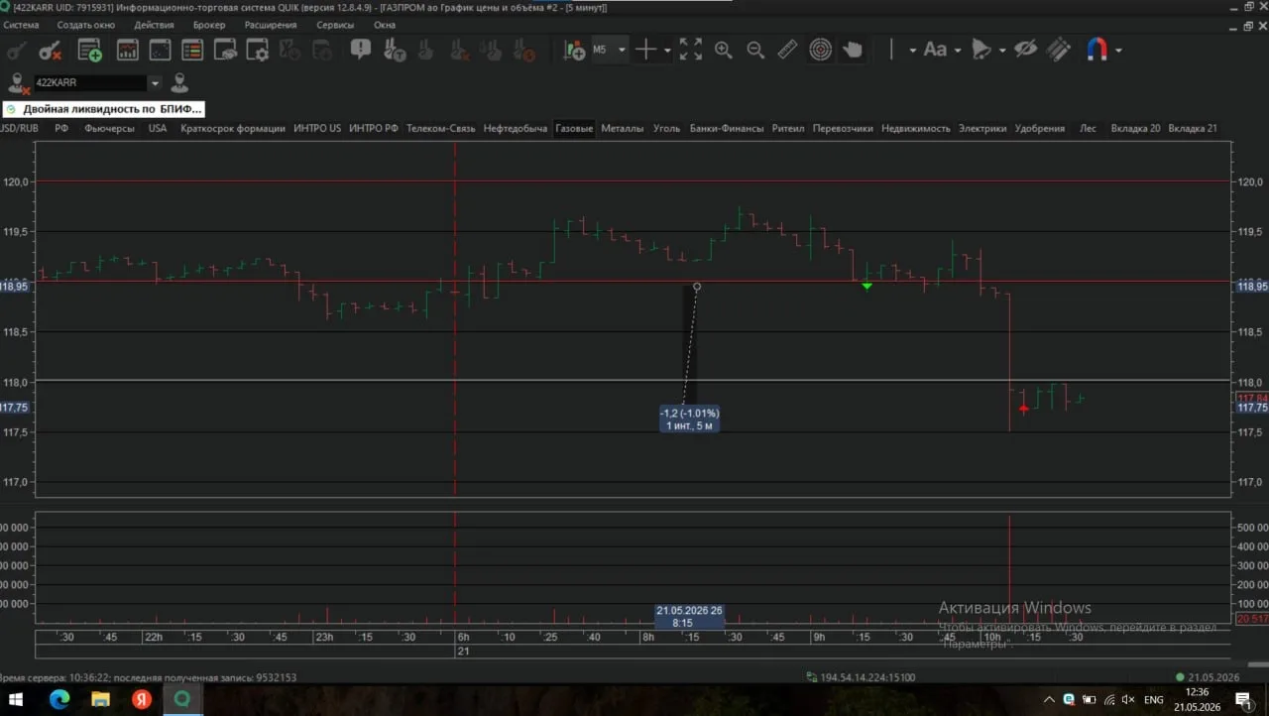Switch to the Удобрения tab

tap(1040, 128)
